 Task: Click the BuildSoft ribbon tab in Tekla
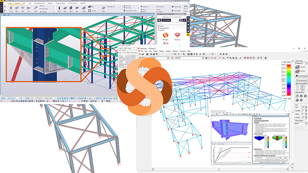coord(83,3)
